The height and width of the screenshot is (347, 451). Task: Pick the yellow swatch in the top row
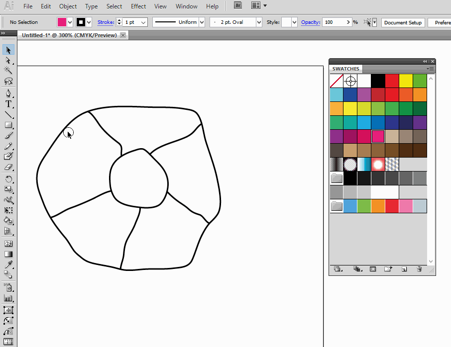click(x=406, y=81)
